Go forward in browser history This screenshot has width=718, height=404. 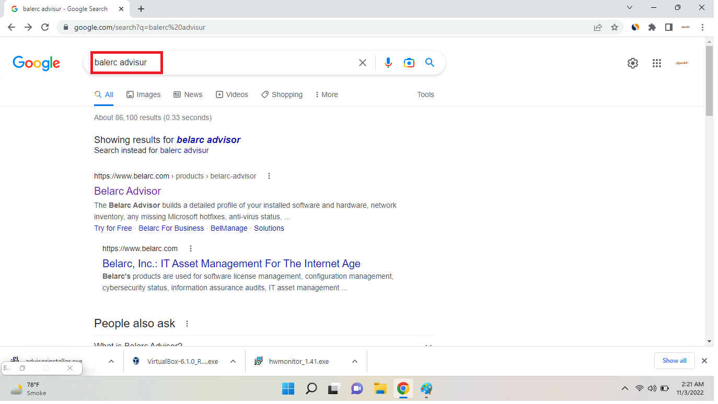pyautogui.click(x=28, y=27)
